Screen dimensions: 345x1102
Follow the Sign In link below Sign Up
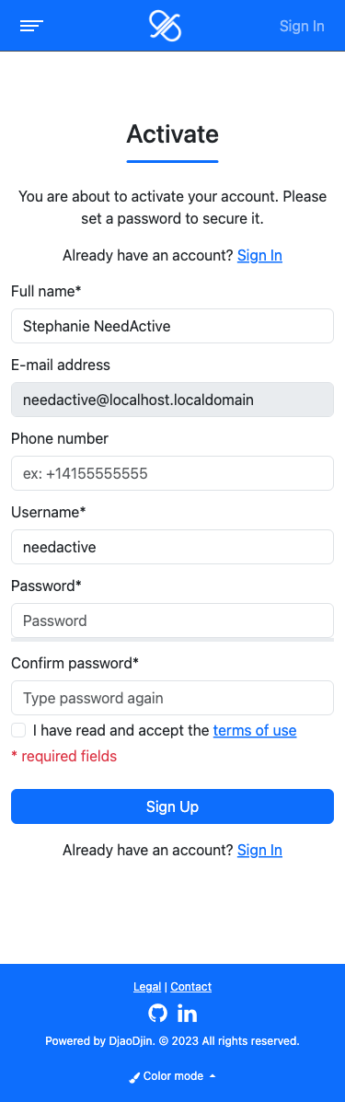(x=259, y=850)
